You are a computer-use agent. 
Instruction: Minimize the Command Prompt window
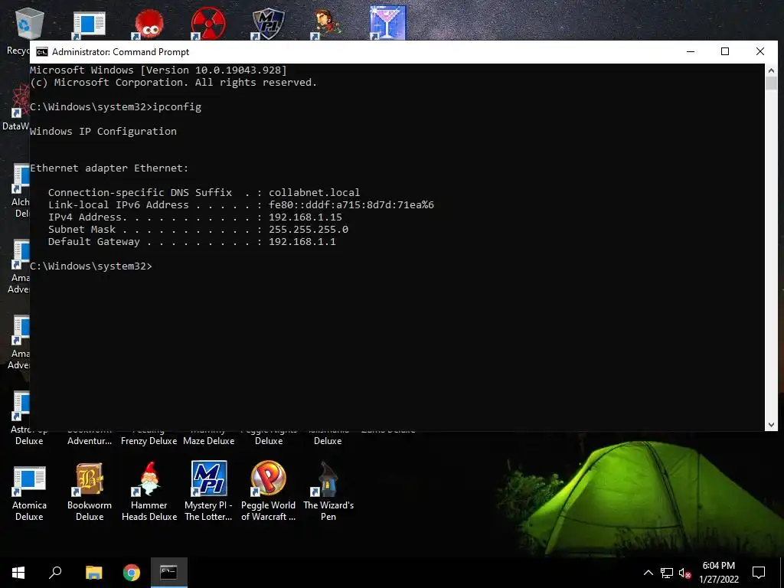click(691, 51)
